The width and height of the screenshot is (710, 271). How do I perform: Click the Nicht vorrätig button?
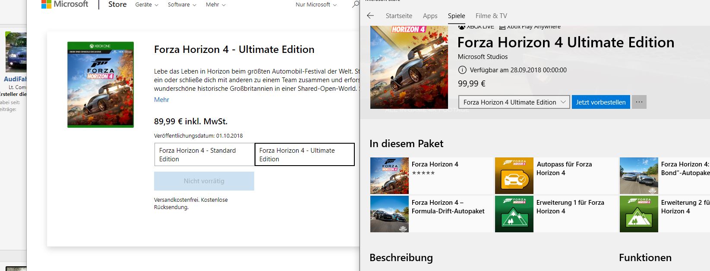204,181
